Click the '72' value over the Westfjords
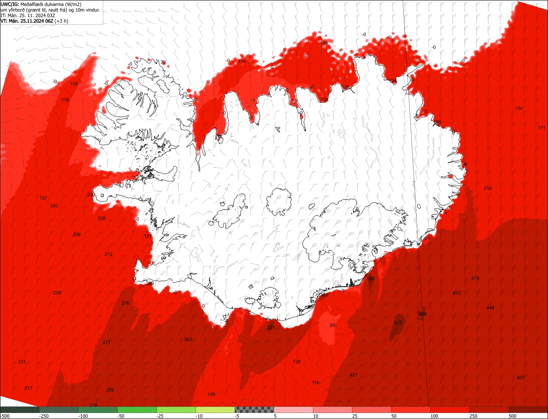 pyautogui.click(x=163, y=62)
